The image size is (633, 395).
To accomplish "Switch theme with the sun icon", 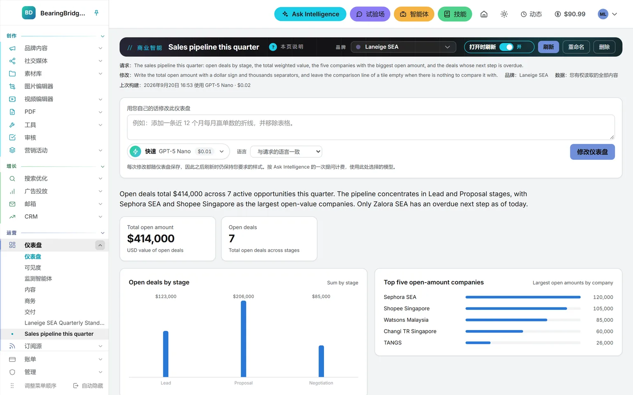I will pyautogui.click(x=504, y=14).
